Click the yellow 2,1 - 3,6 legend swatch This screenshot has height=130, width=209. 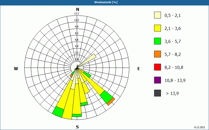click(158, 28)
